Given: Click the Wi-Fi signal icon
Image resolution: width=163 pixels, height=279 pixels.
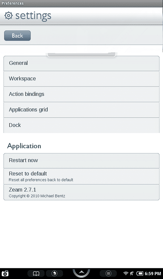Looking at the screenshot, I should click(x=126, y=273).
